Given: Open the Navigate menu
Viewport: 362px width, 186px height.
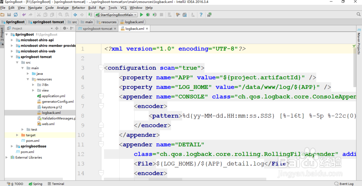Looking at the screenshot, I should tap(35, 8).
